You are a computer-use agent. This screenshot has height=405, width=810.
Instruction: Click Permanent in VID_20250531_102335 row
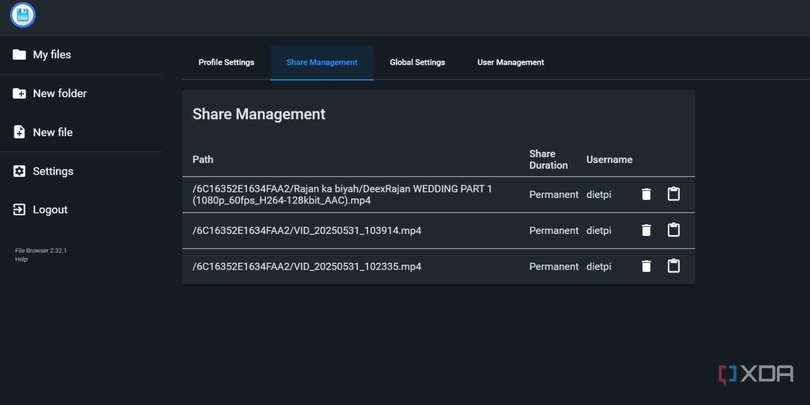(x=554, y=266)
